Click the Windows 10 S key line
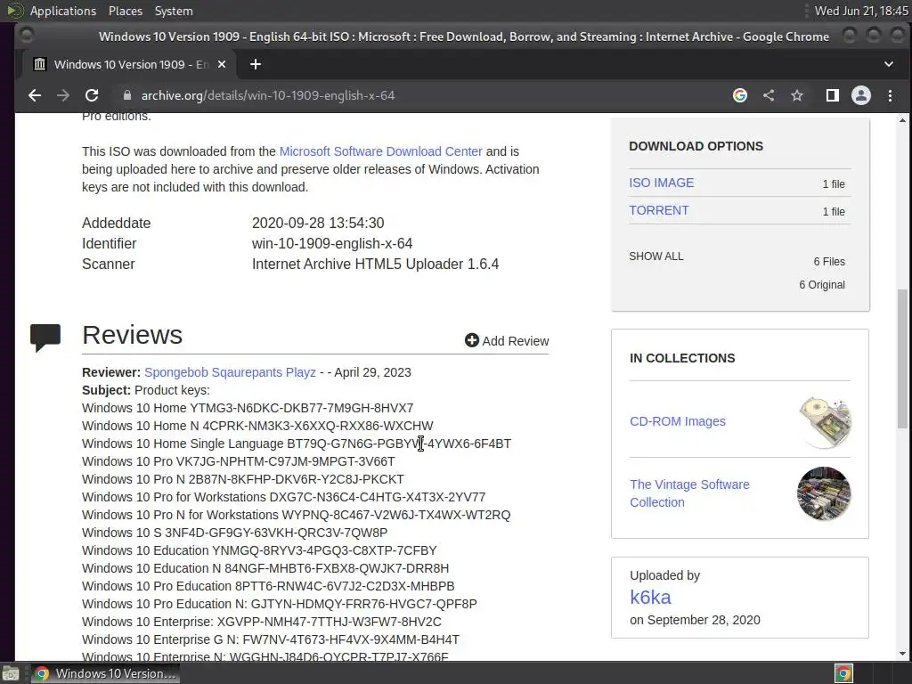The height and width of the screenshot is (684, 912). pyautogui.click(x=235, y=533)
